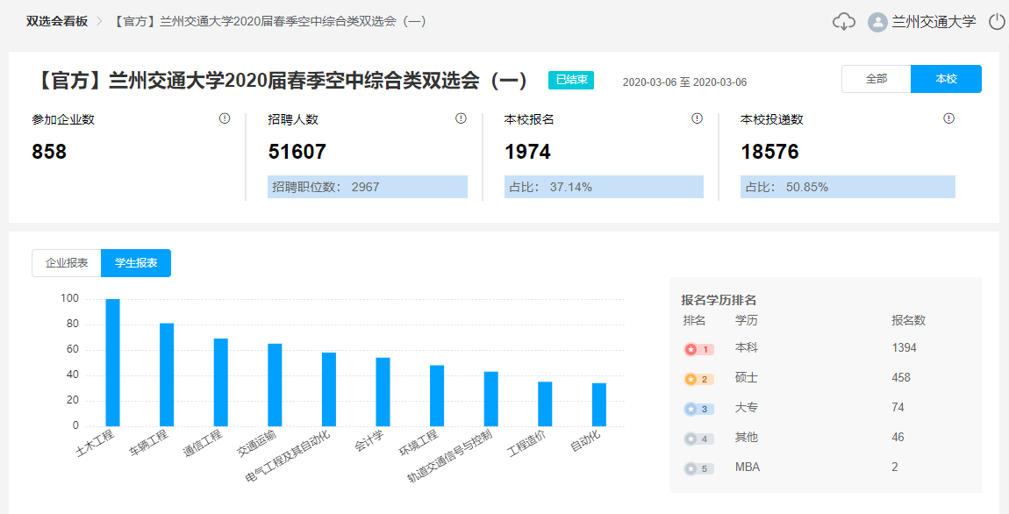
Task: Click the user avatar icon
Action: pyautogui.click(x=877, y=22)
